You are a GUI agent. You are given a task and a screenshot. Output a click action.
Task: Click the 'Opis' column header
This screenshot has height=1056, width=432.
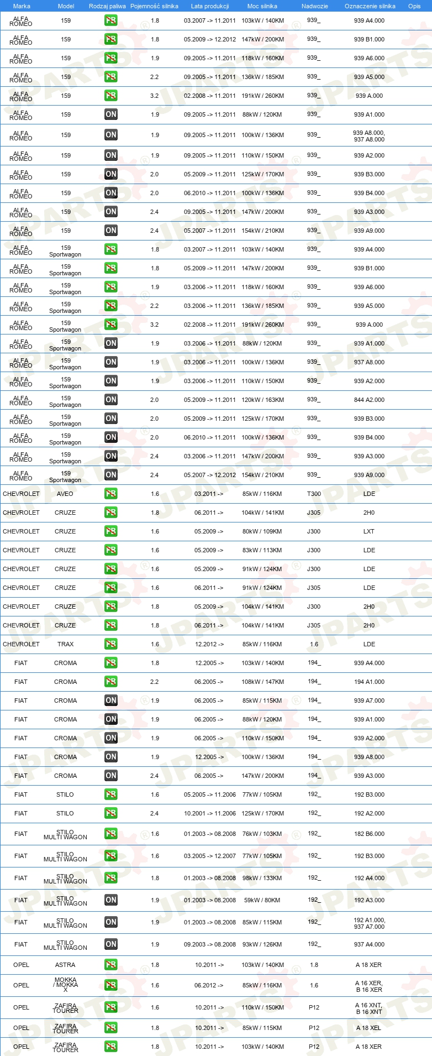pyautogui.click(x=414, y=6)
